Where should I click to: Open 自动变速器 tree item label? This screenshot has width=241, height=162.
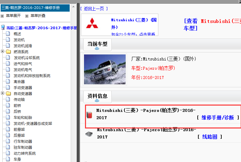[23, 94]
